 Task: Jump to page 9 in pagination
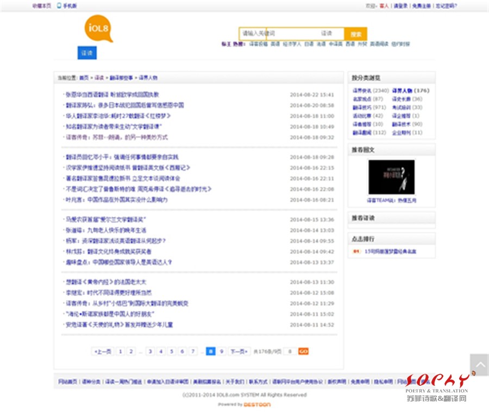(221, 351)
